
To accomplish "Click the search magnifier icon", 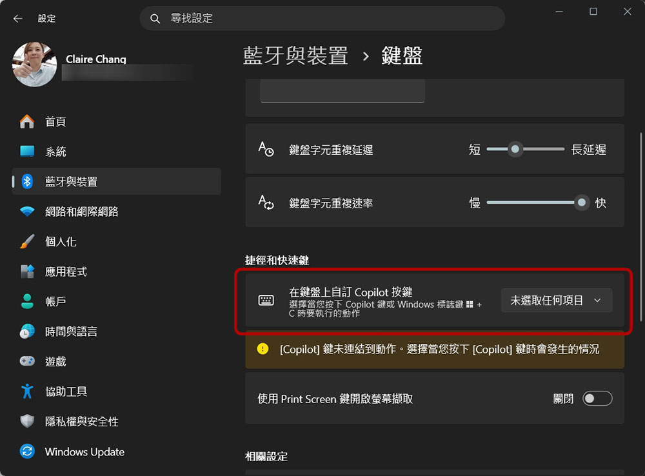I will pyautogui.click(x=155, y=19).
